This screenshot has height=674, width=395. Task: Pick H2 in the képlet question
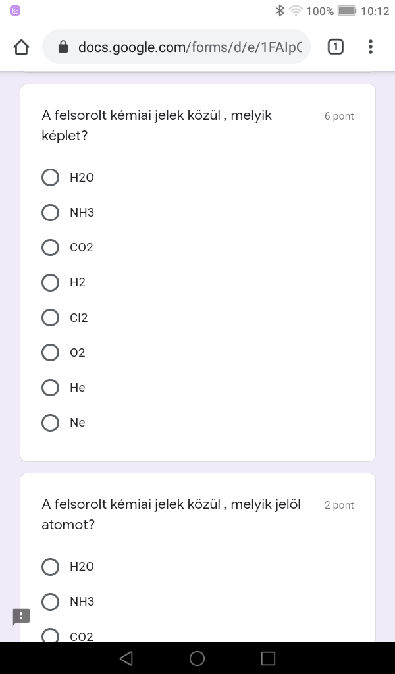[x=51, y=282]
